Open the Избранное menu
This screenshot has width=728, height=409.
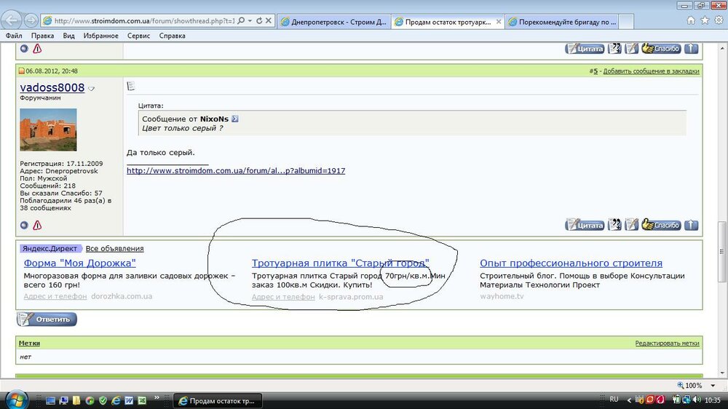[x=100, y=36]
